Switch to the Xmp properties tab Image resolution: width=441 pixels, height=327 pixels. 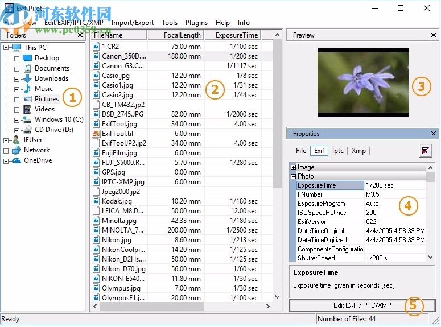[358, 151]
